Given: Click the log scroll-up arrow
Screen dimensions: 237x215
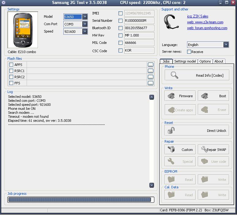Looking at the screenshot, I should click(x=152, y=97).
